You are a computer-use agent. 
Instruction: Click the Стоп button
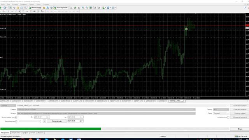pyautogui.click(x=240, y=129)
